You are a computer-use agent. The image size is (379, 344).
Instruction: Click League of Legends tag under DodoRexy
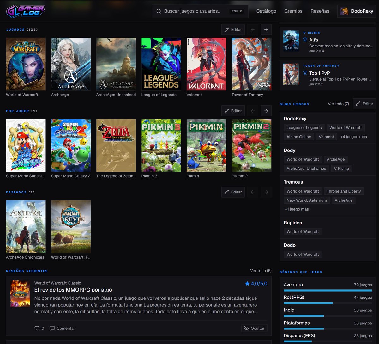pyautogui.click(x=304, y=128)
